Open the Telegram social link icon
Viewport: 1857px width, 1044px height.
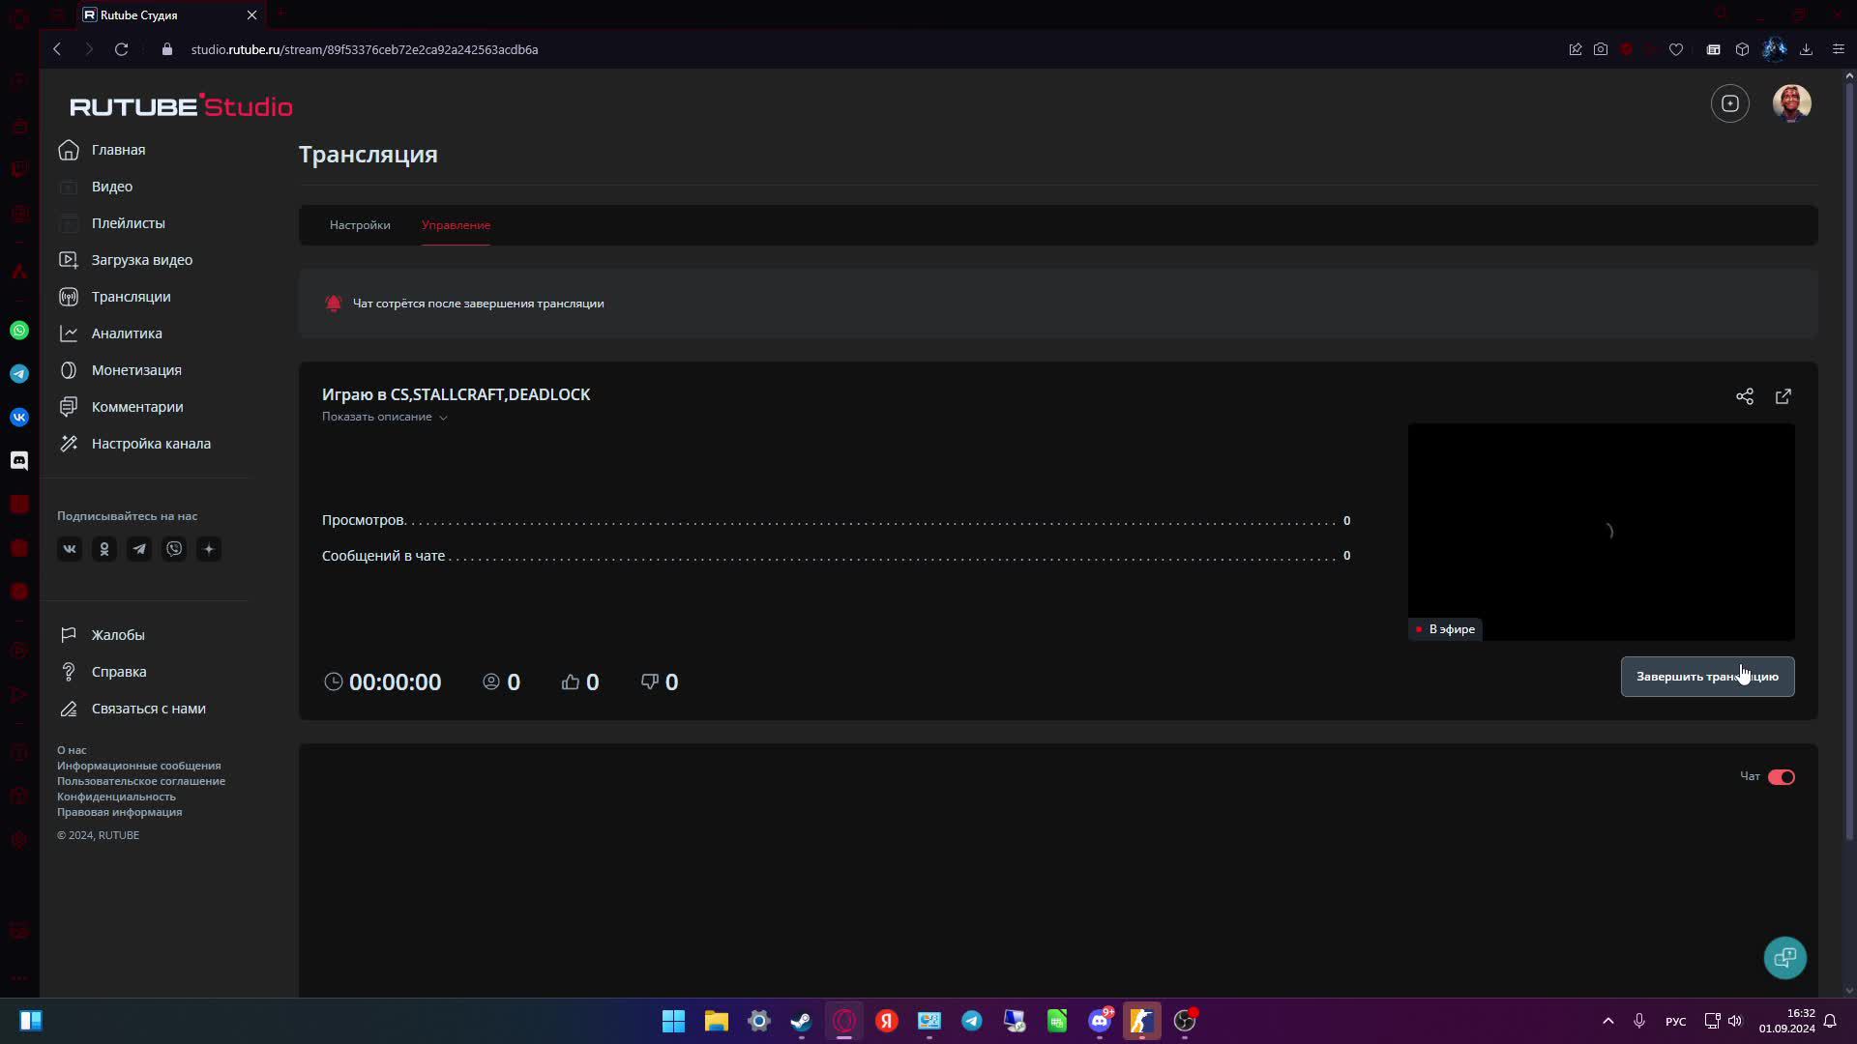click(x=139, y=549)
